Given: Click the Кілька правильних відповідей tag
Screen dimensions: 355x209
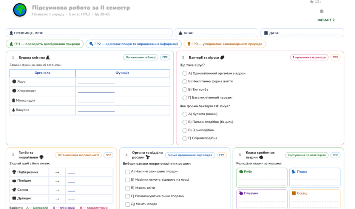Looking at the screenshot, I should click(x=190, y=155).
